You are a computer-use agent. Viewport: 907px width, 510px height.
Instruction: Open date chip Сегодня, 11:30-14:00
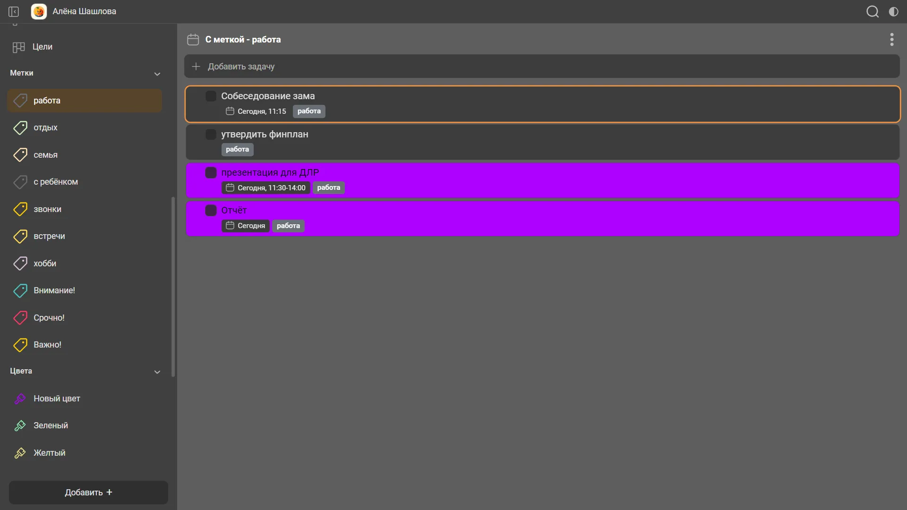click(266, 188)
